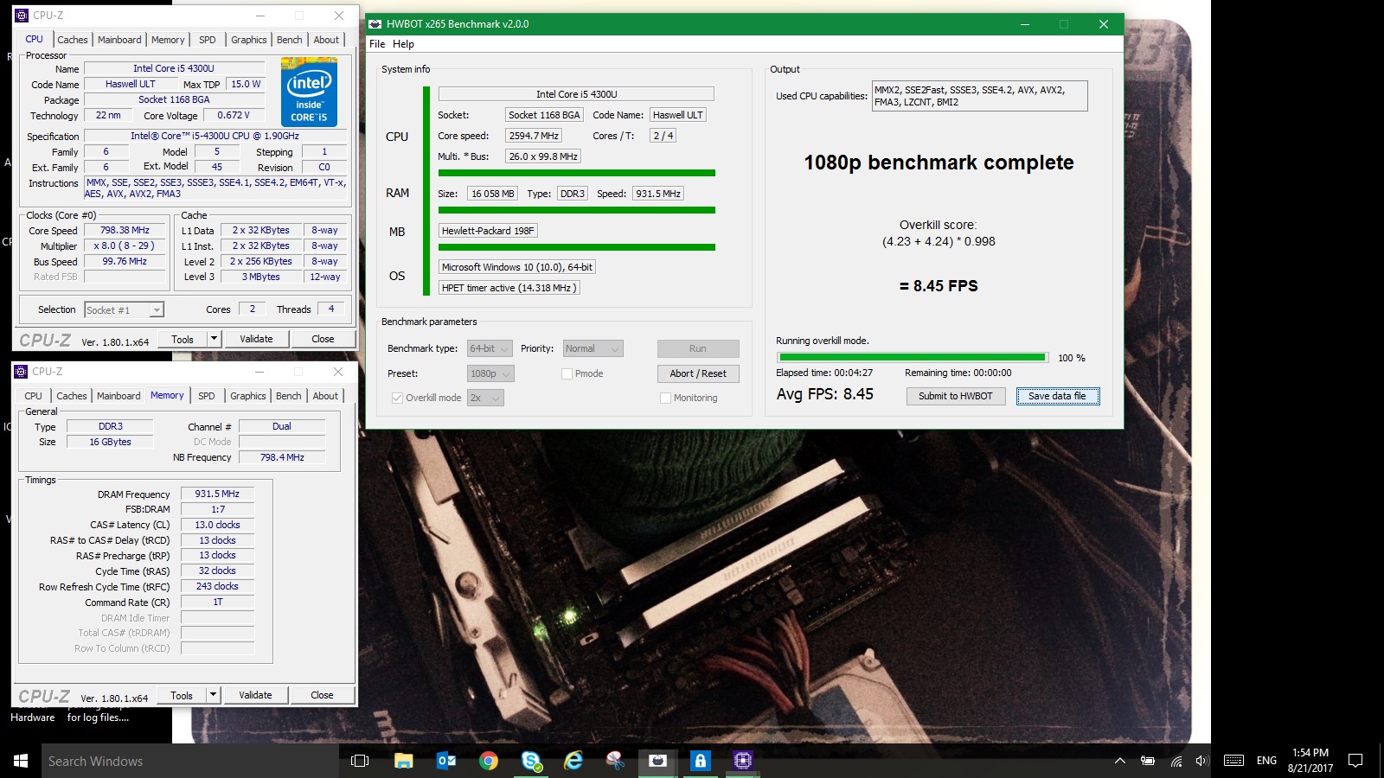Open File Explorer from the taskbar
This screenshot has width=1384, height=778.
[403, 761]
